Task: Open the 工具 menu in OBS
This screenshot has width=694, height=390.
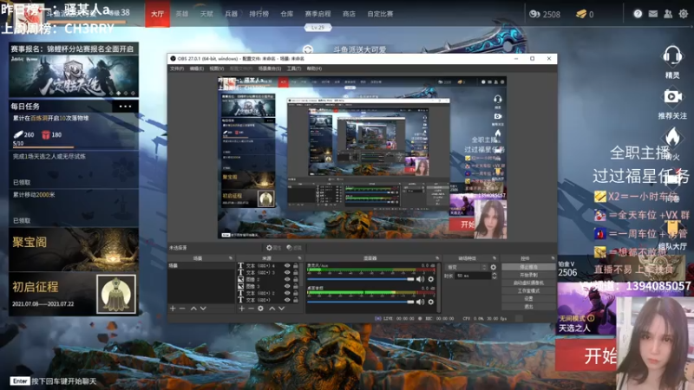Action: (x=294, y=68)
